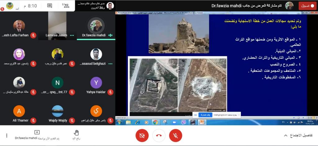Click muted mic icon on Ali Thamer
This screenshot has width=318, height=146.
34,120
